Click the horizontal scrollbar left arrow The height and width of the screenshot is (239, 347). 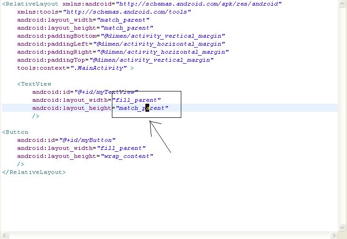pyautogui.click(x=4, y=235)
